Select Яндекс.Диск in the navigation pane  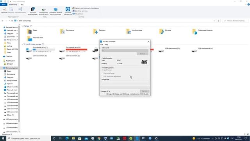coord(10,61)
